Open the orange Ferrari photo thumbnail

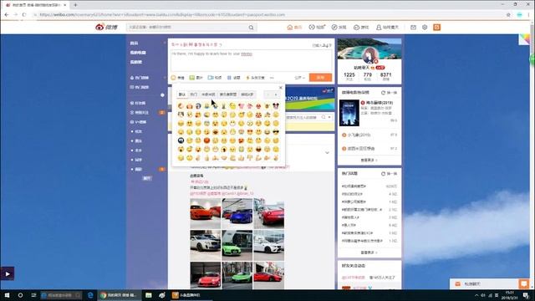tap(206, 213)
